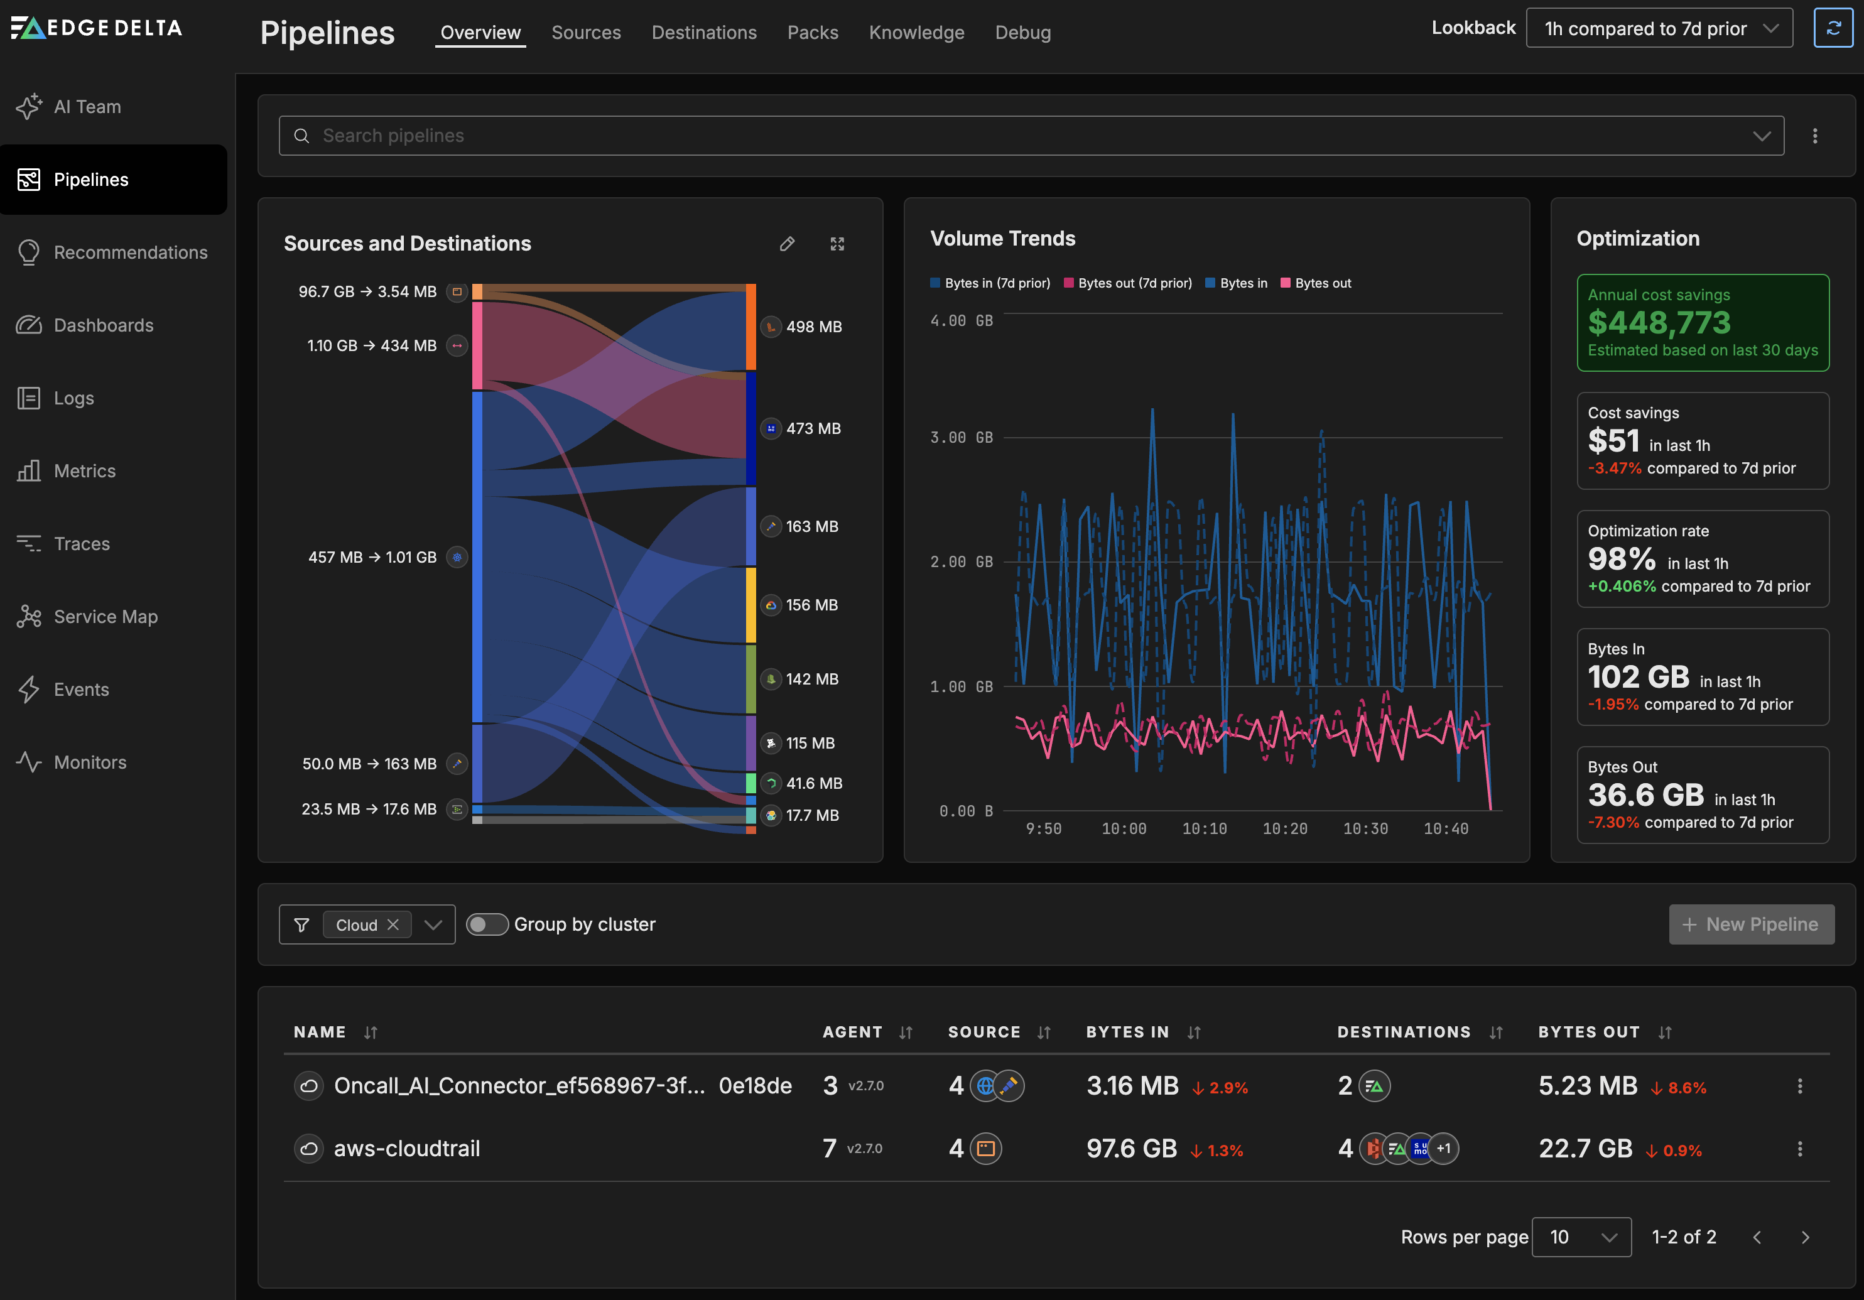Toggle the Group by cluster switch

(x=487, y=924)
